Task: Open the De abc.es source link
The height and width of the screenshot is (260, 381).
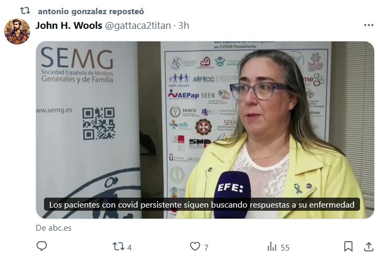Action: pyautogui.click(x=54, y=228)
